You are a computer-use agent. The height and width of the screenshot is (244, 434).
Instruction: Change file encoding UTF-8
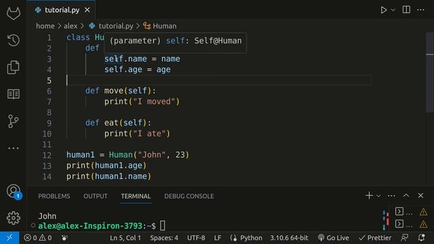pyautogui.click(x=196, y=238)
